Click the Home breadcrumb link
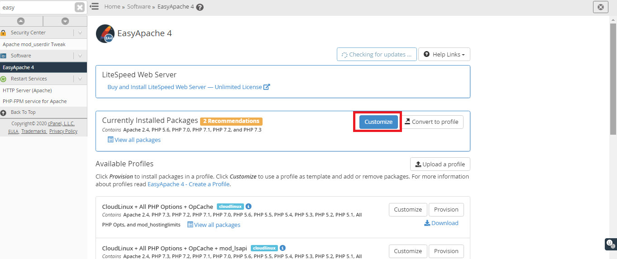 click(x=112, y=7)
